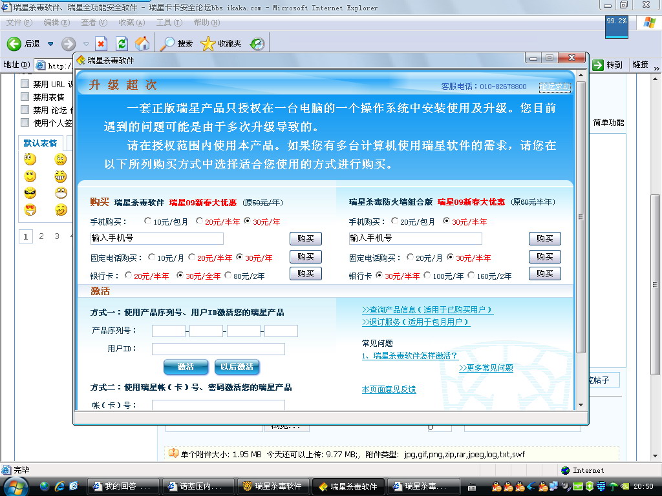Click 购买 button beside antivirus phone number
The height and width of the screenshot is (496, 662).
(306, 239)
